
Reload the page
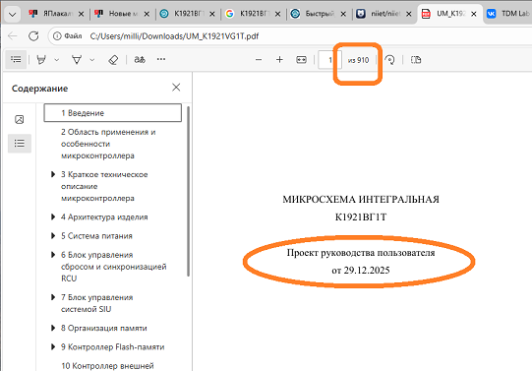[33, 35]
